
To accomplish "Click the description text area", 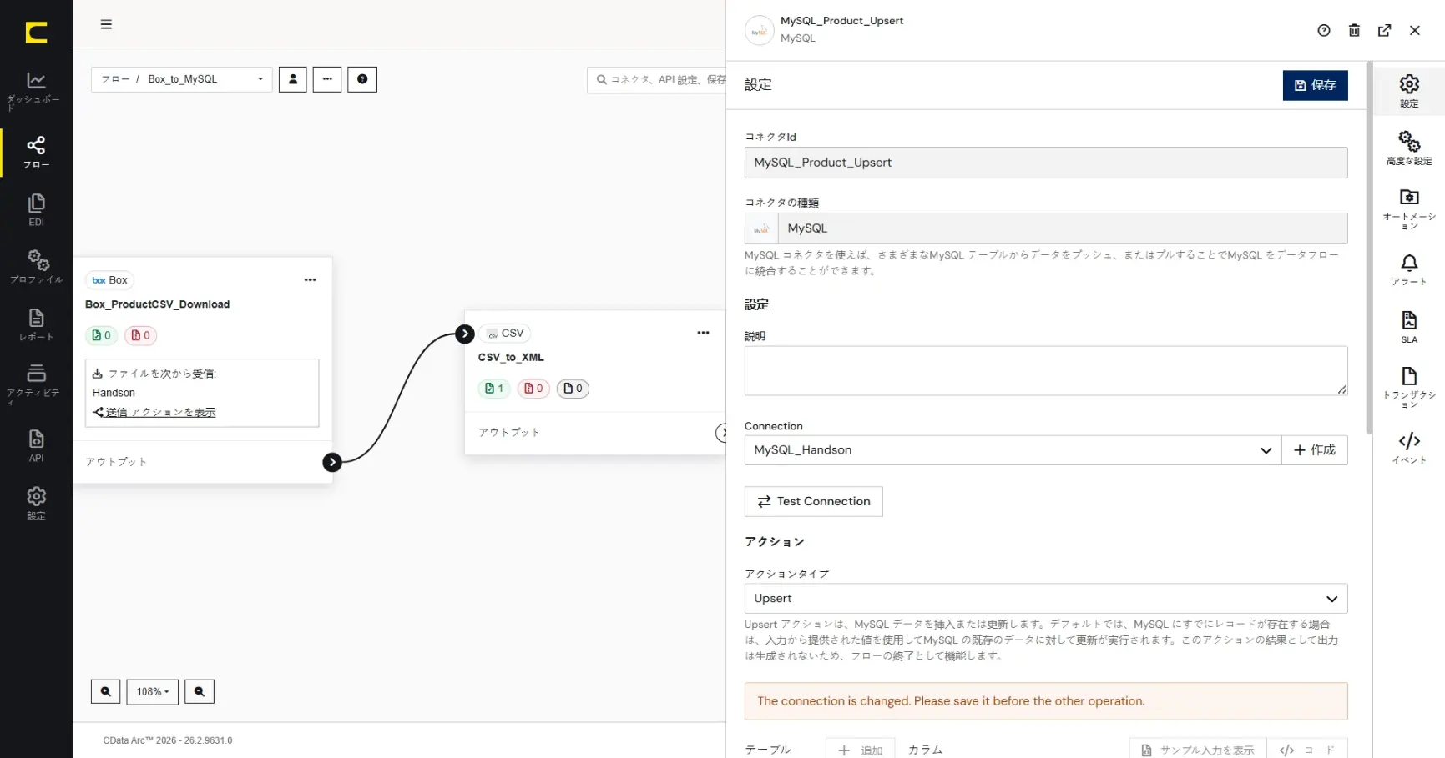I will (1046, 370).
